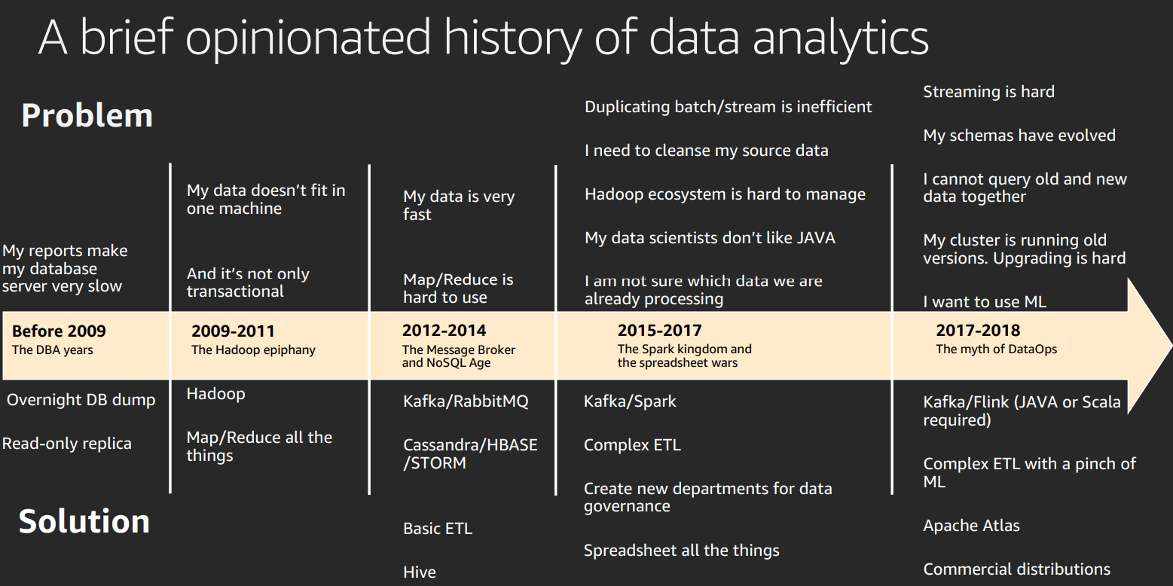Click the "2017-2018" myth of DataOps period

pyautogui.click(x=978, y=330)
